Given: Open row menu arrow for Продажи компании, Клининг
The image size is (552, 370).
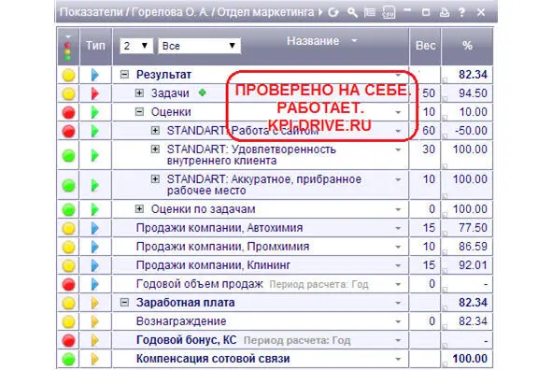Looking at the screenshot, I should tap(398, 265).
